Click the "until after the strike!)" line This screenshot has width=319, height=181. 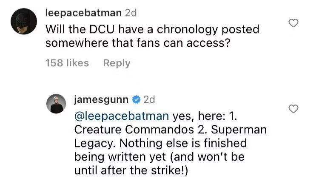tap(131, 170)
